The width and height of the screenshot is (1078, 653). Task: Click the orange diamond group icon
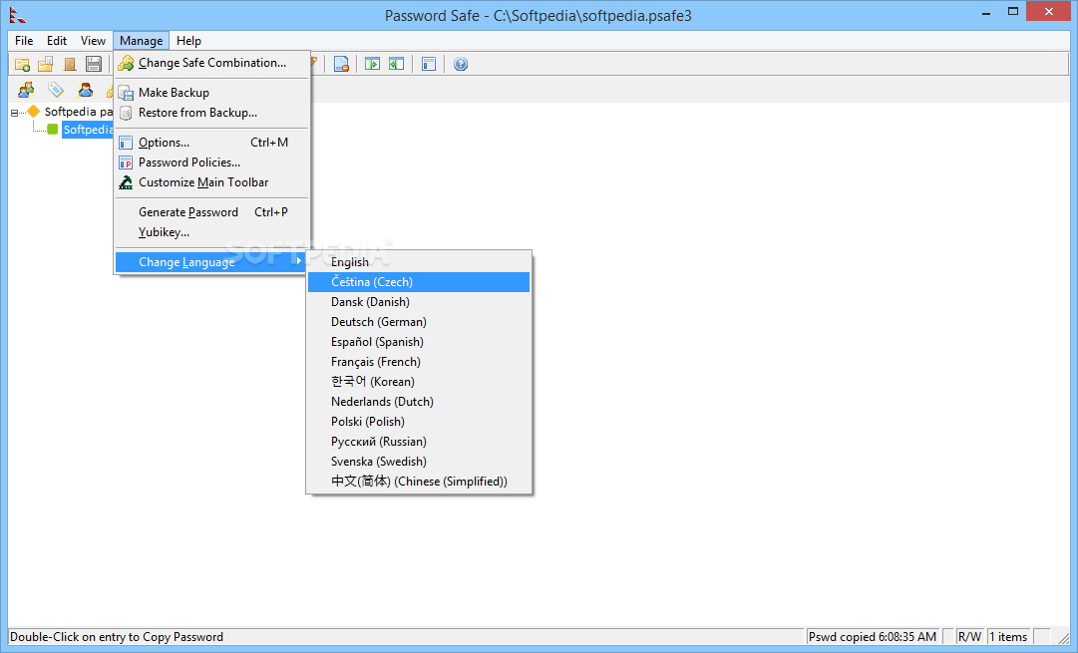pyautogui.click(x=33, y=112)
